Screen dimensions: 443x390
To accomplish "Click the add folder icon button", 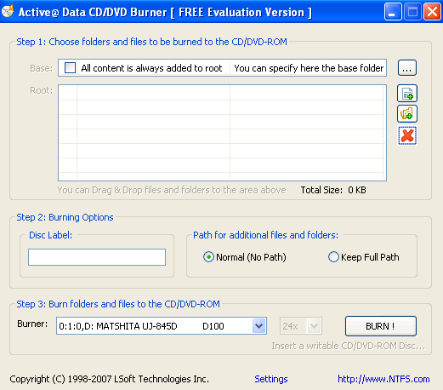I will [x=407, y=114].
